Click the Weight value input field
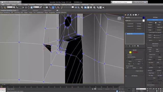Viewport: 163px width, 92px height. tap(157, 35)
